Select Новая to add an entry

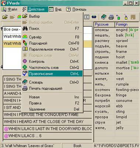52,97
